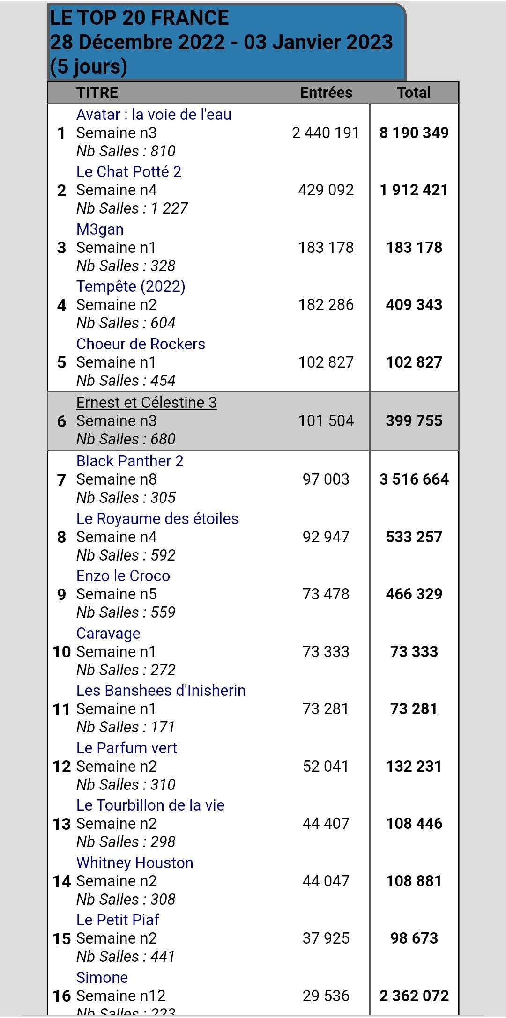
Task: Open the Le Petit Piaf link
Action: 118,920
